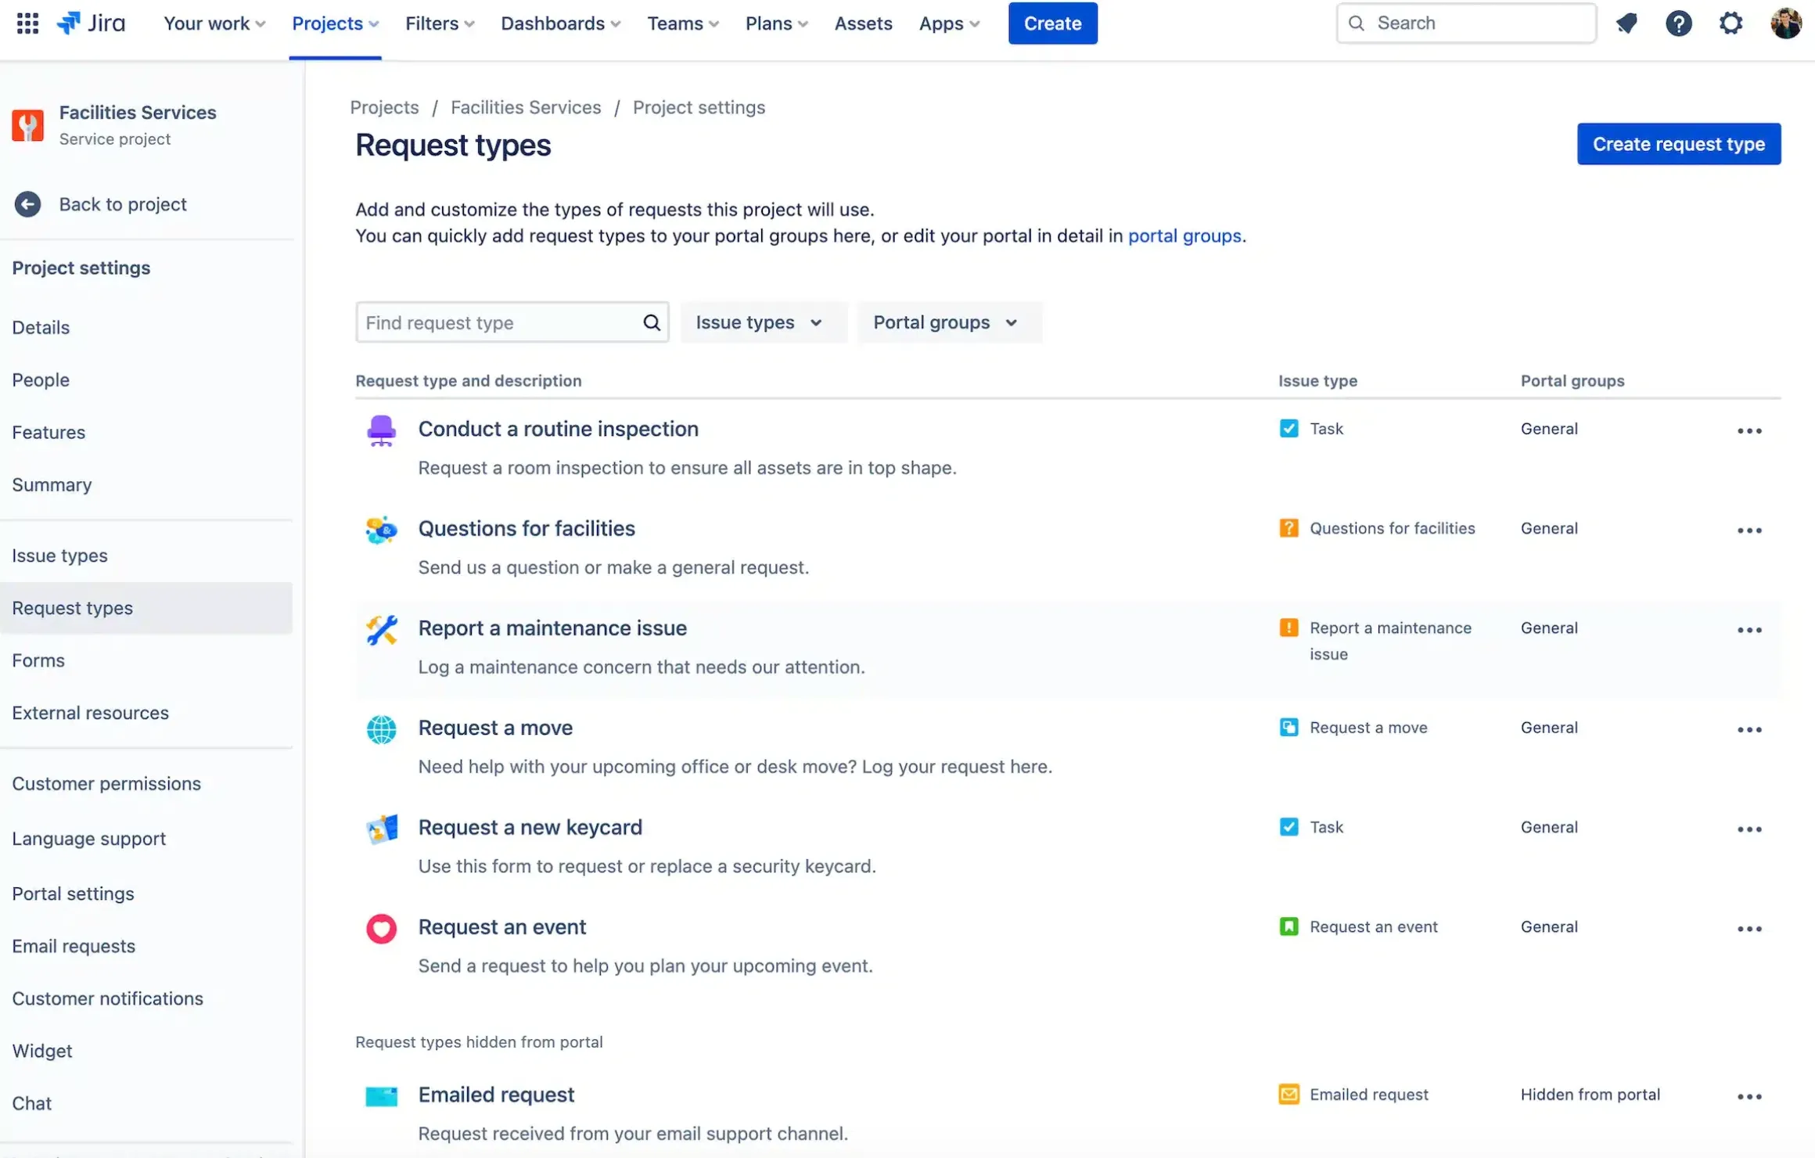The image size is (1815, 1158).
Task: Follow the portal groups link
Action: click(1184, 236)
